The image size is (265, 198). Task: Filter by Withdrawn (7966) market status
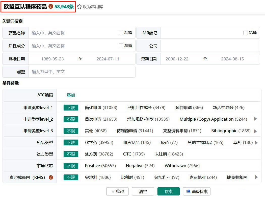[182, 166]
